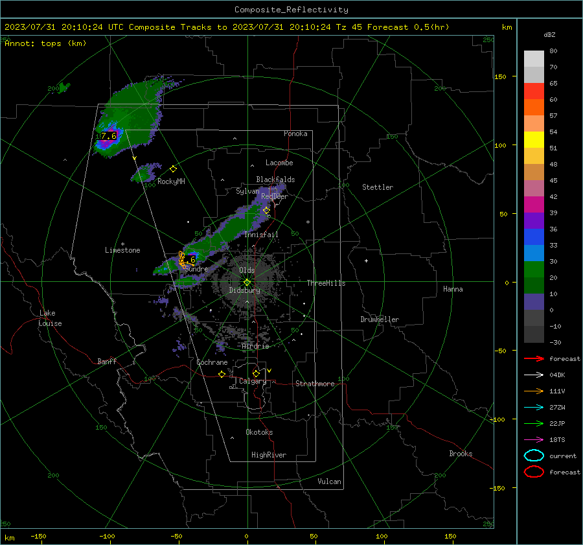Click the Blackfalds town label
This screenshot has height=545, width=583.
275,180
